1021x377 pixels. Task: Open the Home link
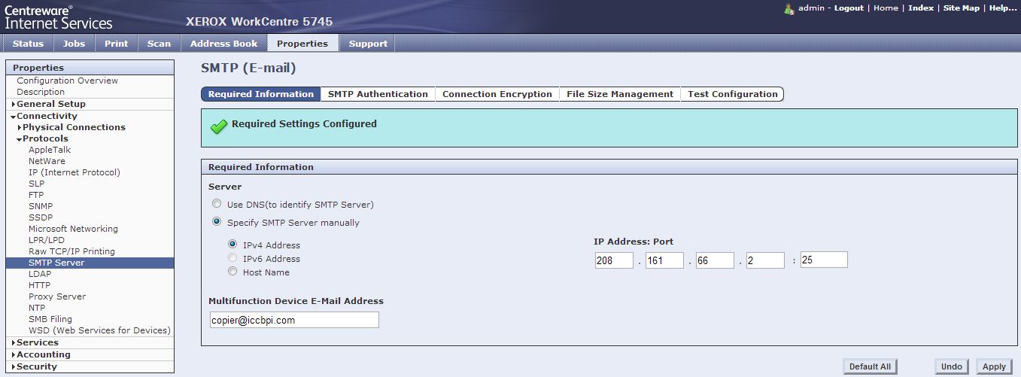click(886, 8)
